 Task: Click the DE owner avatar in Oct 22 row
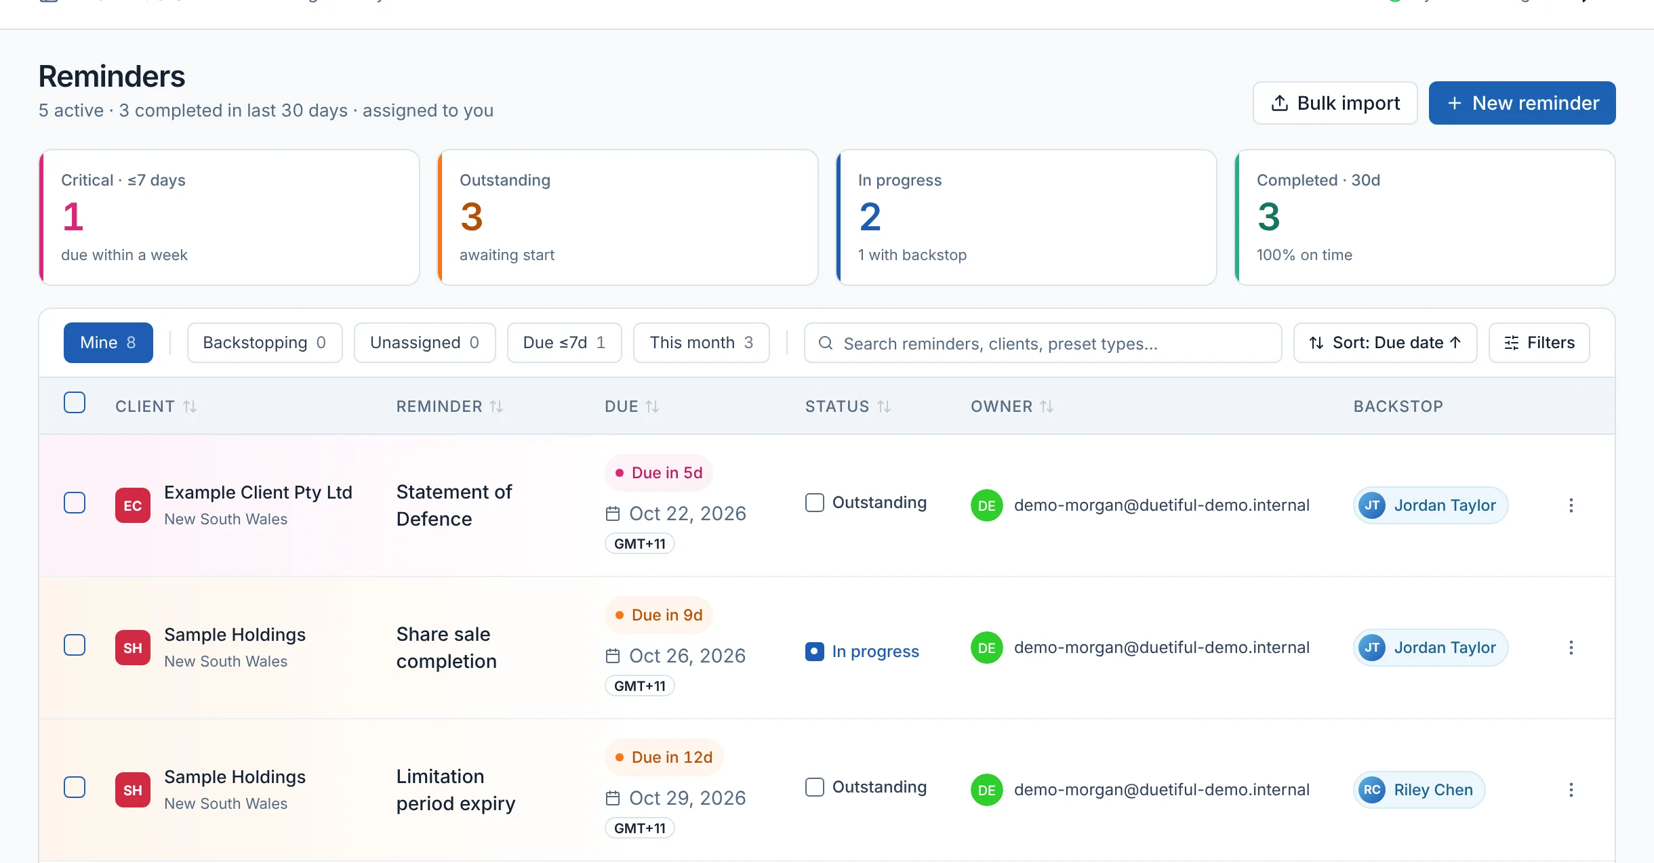pos(987,505)
